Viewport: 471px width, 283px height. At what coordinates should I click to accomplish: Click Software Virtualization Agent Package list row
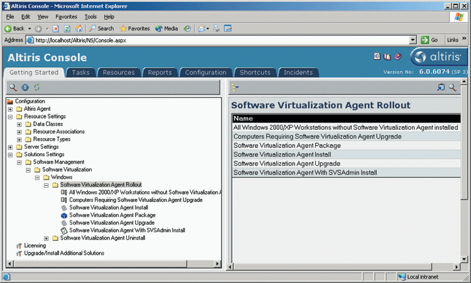point(346,146)
